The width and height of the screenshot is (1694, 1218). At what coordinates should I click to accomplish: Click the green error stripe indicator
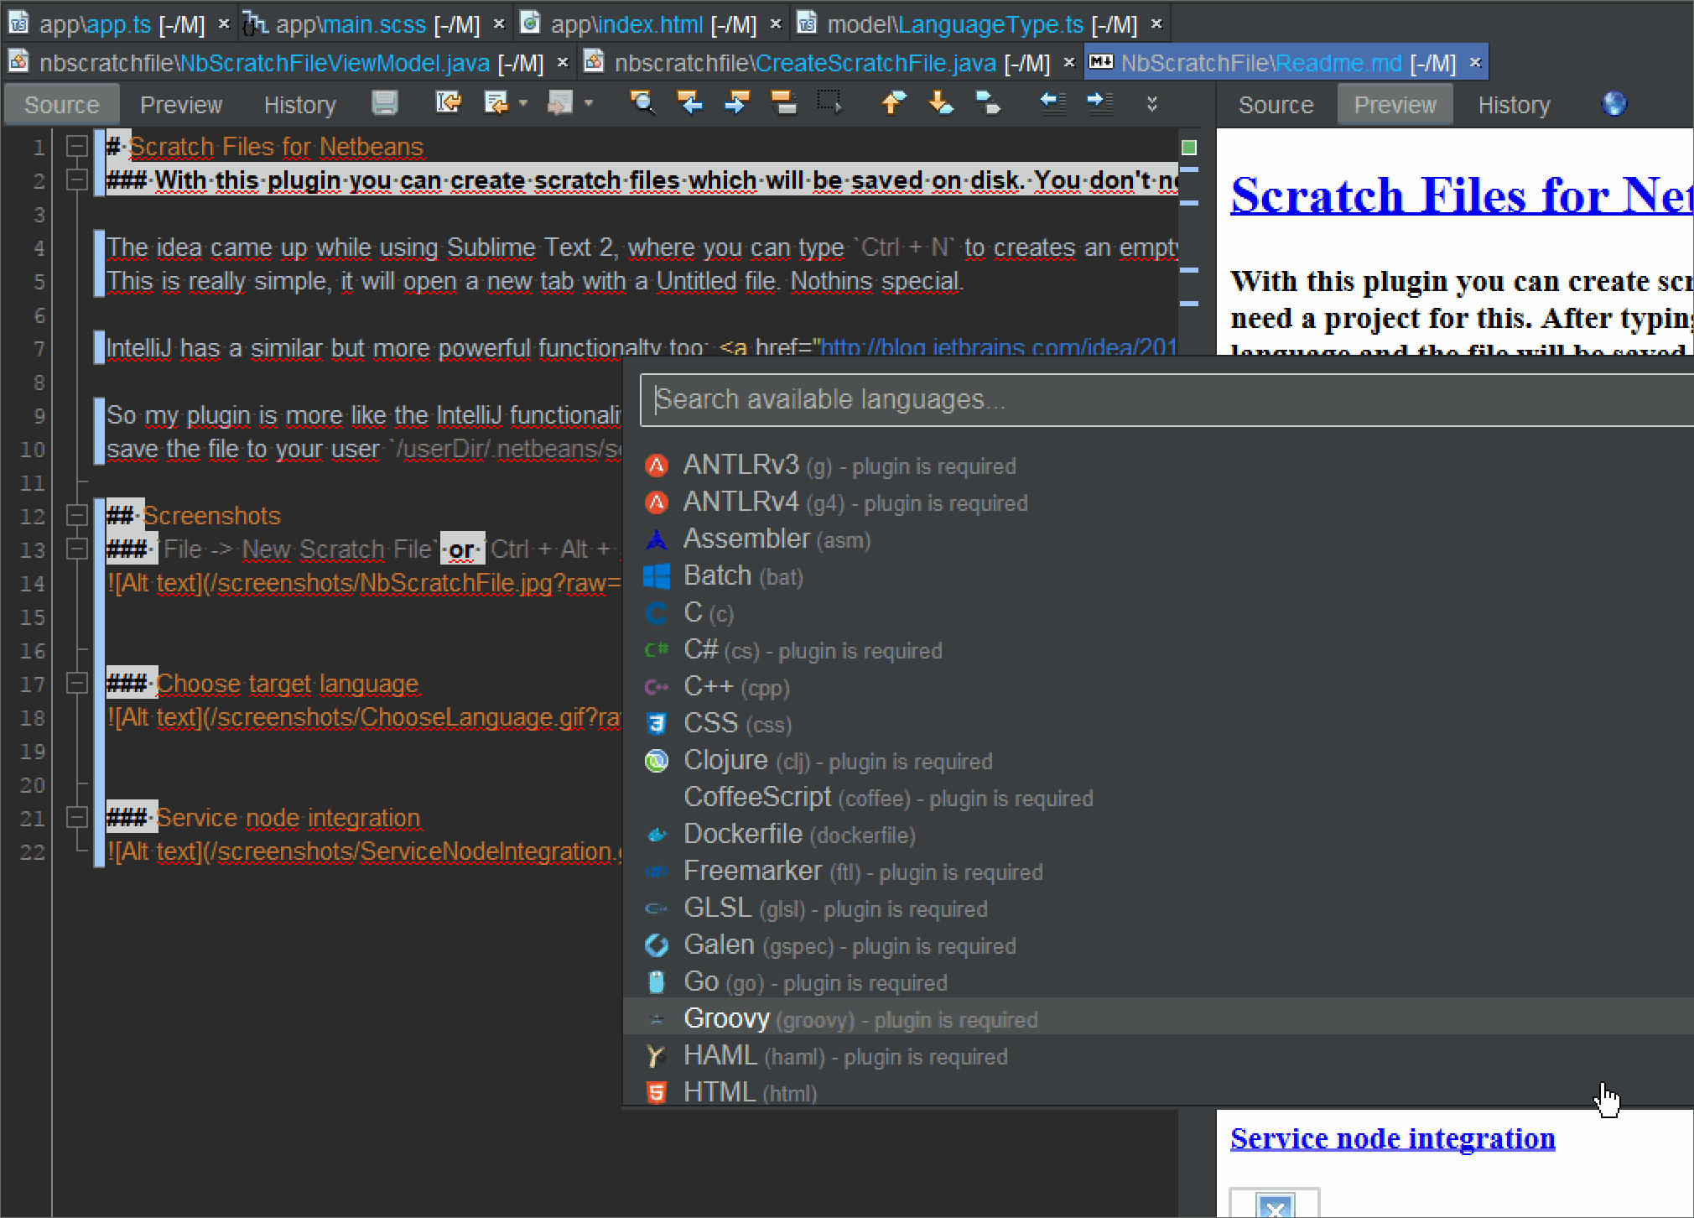[x=1188, y=148]
